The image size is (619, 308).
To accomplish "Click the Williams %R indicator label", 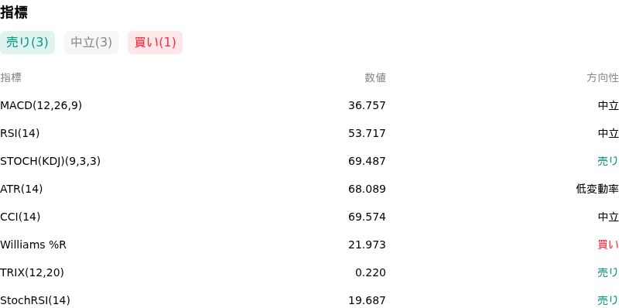I will tap(33, 245).
